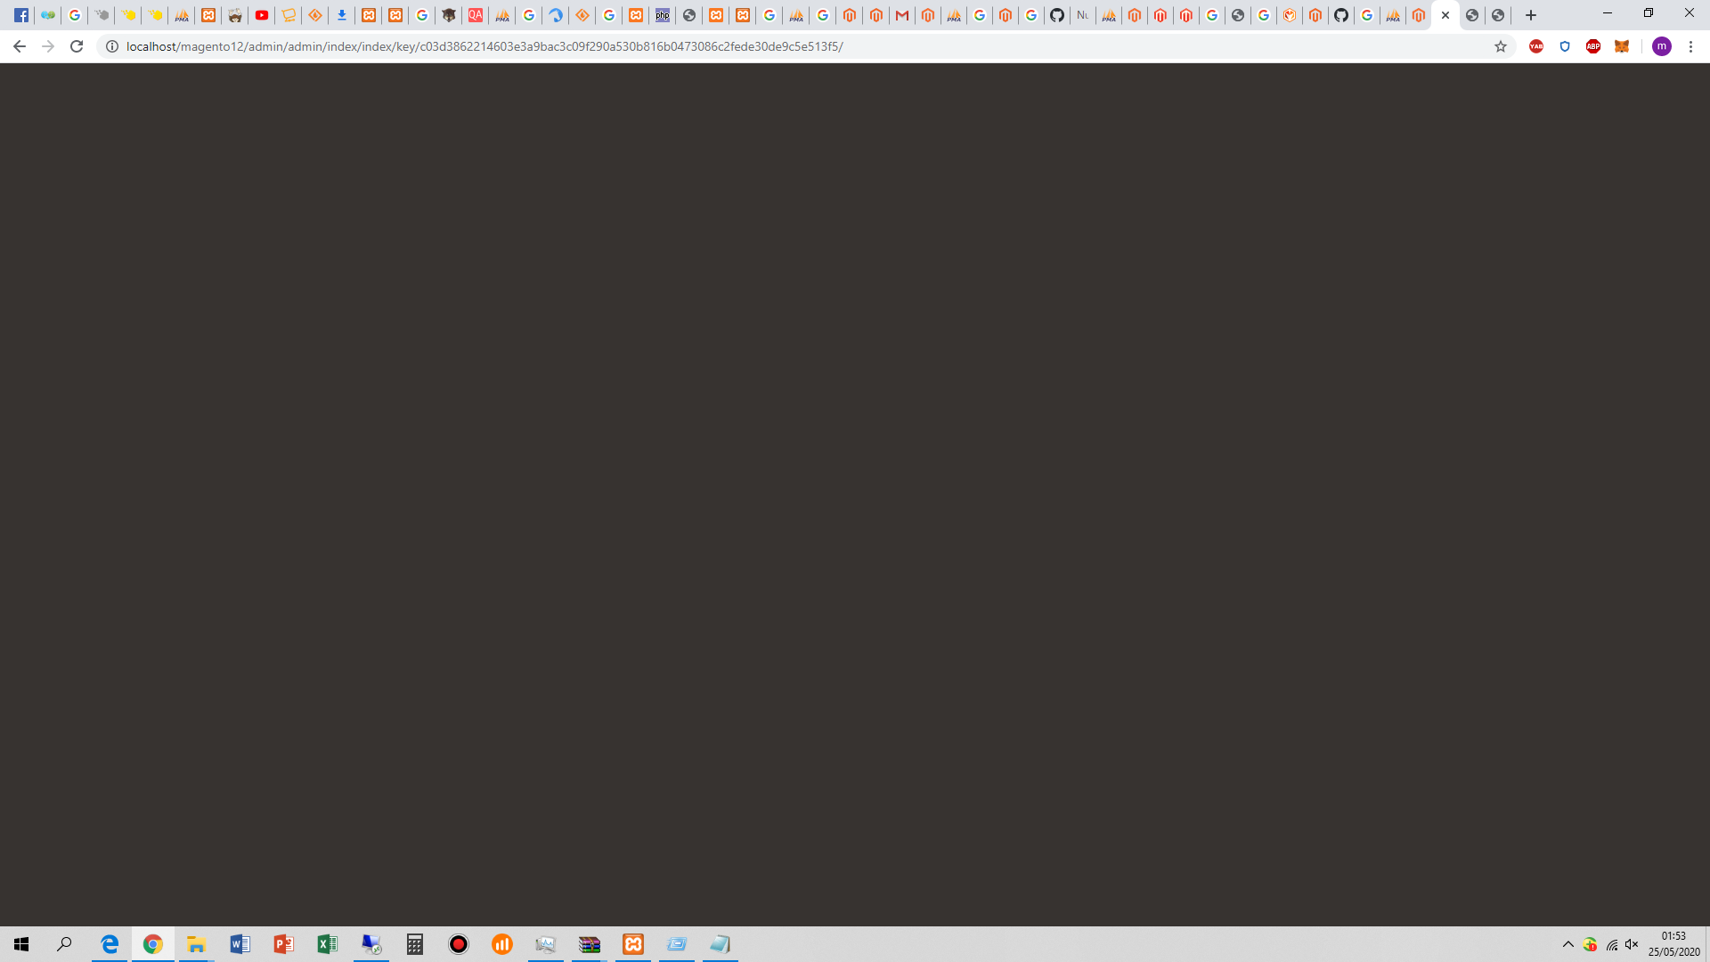Open the purple profile avatar menu
The image size is (1710, 962).
(1662, 46)
